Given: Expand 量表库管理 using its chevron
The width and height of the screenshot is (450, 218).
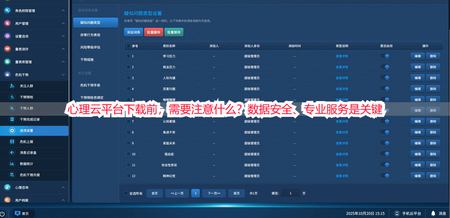Looking at the screenshot, I should [63, 62].
